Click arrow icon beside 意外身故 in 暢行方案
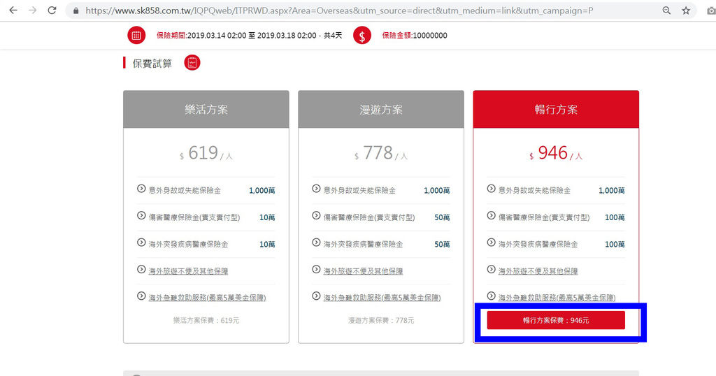716x376 pixels. 491,189
